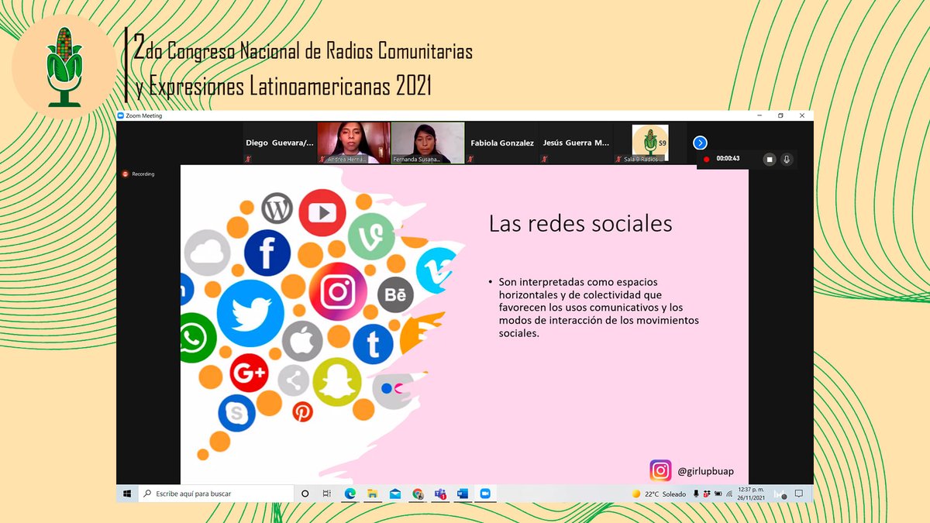
Task: Click the grey cloud icon on slide
Action: click(207, 253)
